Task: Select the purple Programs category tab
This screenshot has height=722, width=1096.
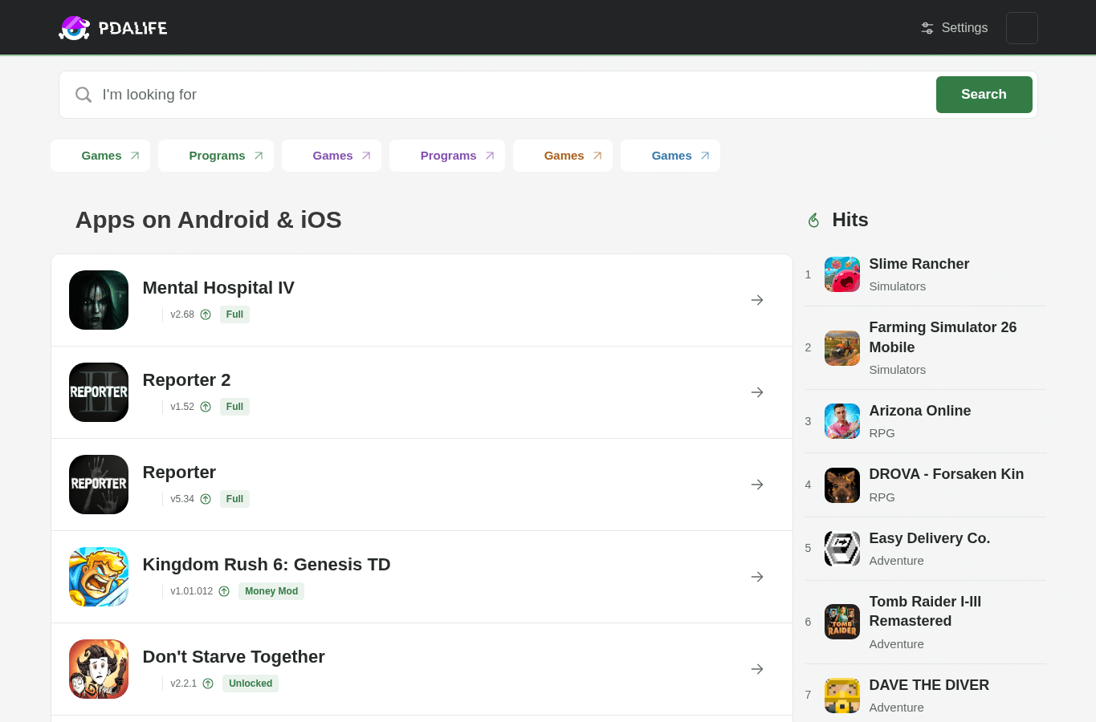Action: point(447,156)
